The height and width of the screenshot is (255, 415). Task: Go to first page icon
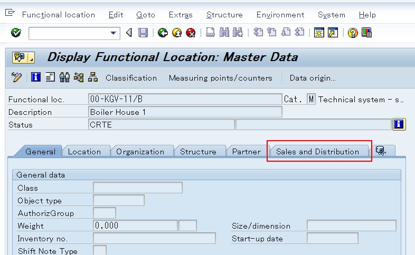coord(258,33)
